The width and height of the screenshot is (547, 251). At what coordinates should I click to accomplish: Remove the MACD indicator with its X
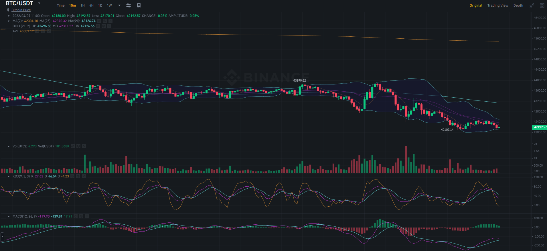(x=87, y=216)
